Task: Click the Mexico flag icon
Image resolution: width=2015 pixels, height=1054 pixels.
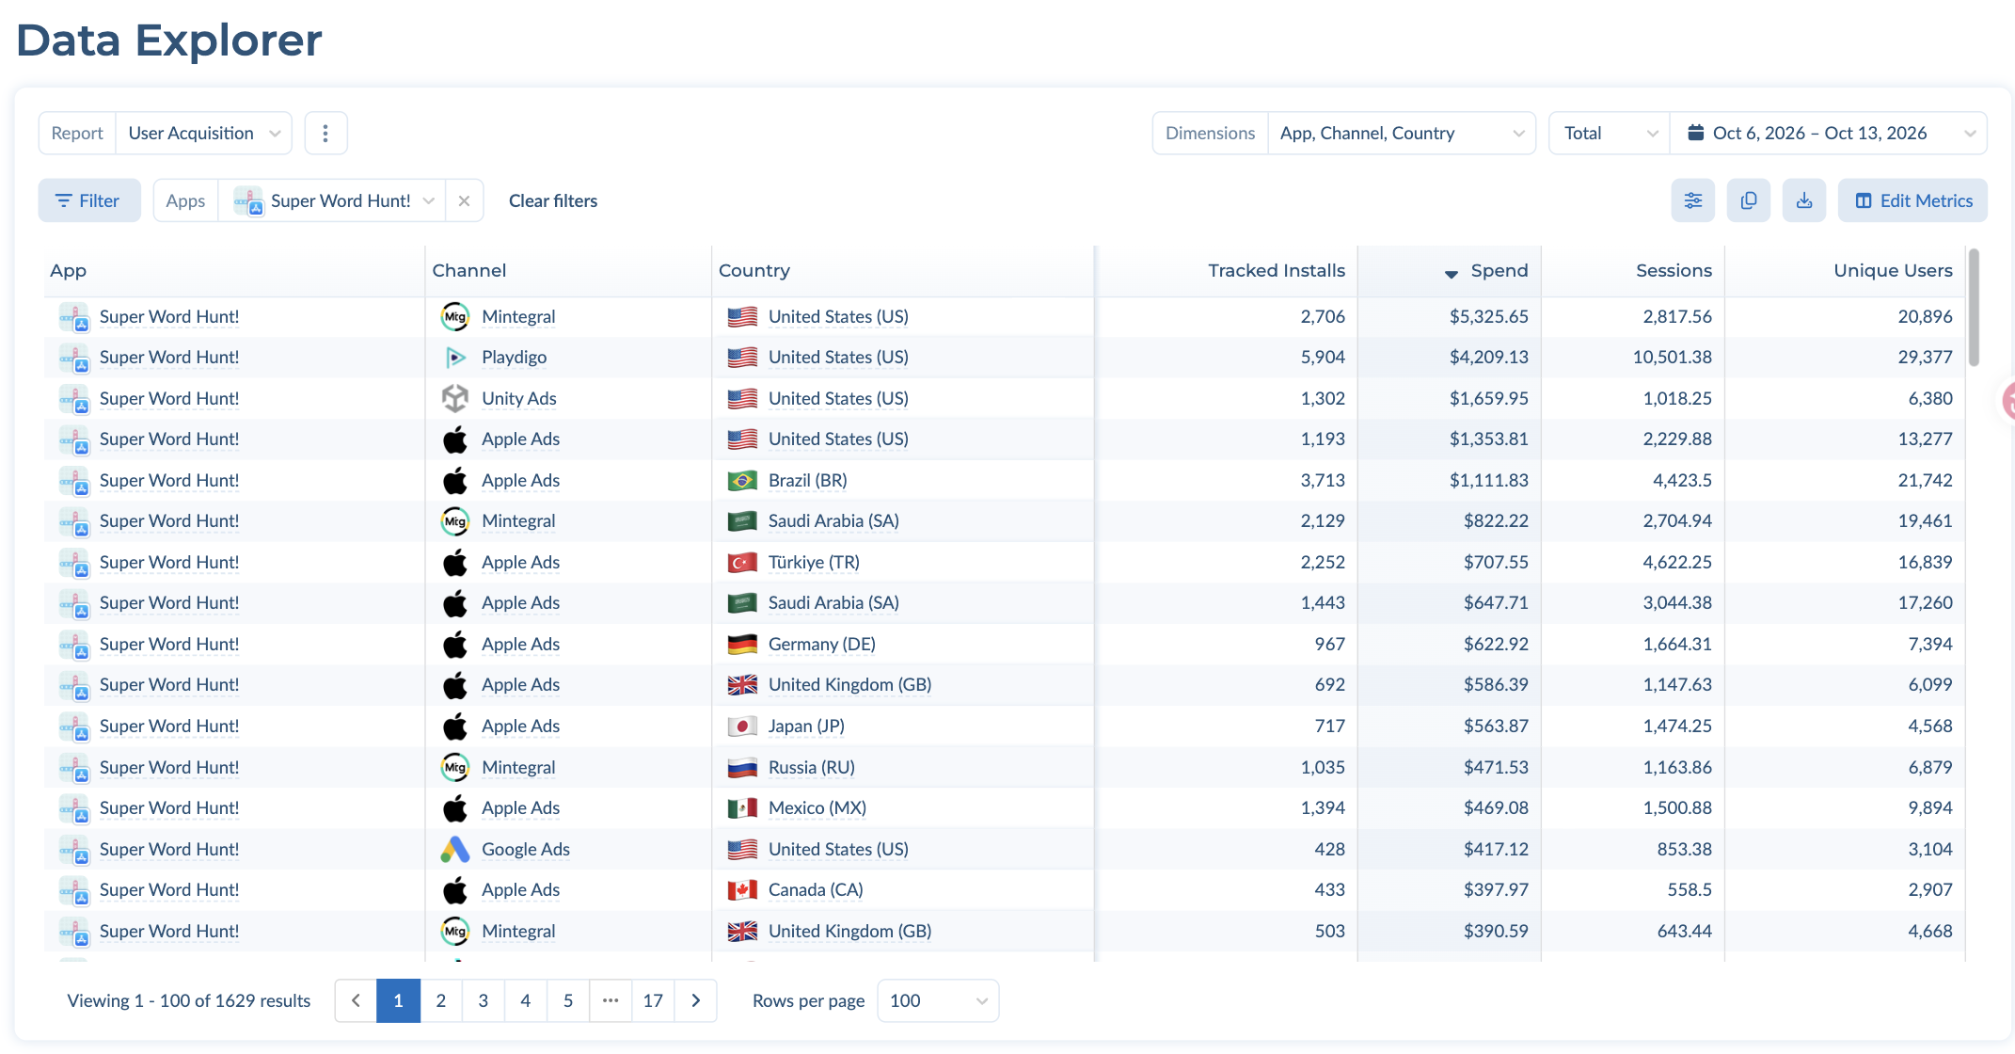Action: tap(742, 808)
